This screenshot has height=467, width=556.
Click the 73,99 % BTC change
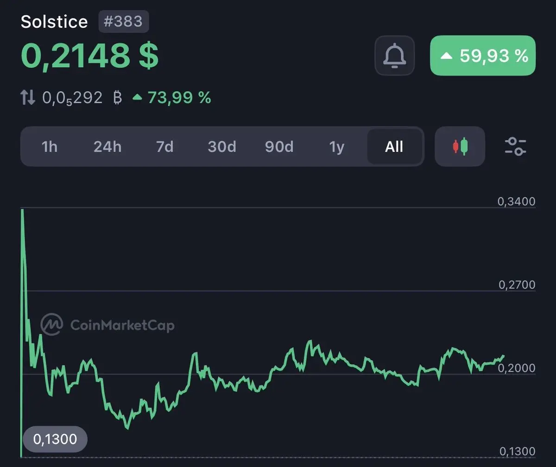(x=172, y=98)
